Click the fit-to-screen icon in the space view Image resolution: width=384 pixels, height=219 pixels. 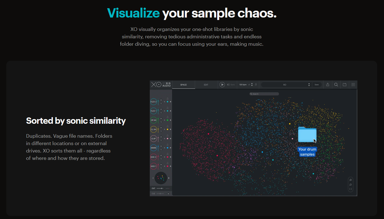tap(351, 189)
